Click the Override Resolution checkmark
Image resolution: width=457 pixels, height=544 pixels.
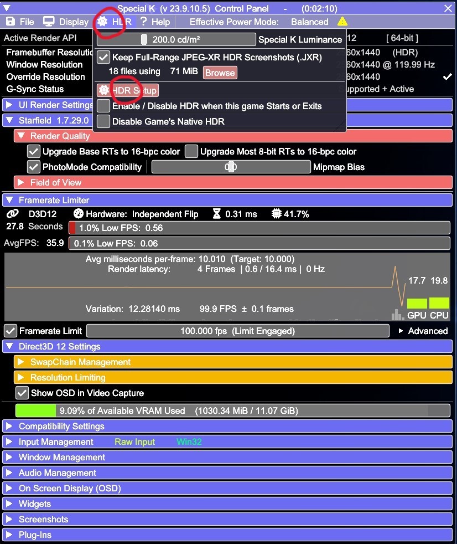(x=447, y=76)
